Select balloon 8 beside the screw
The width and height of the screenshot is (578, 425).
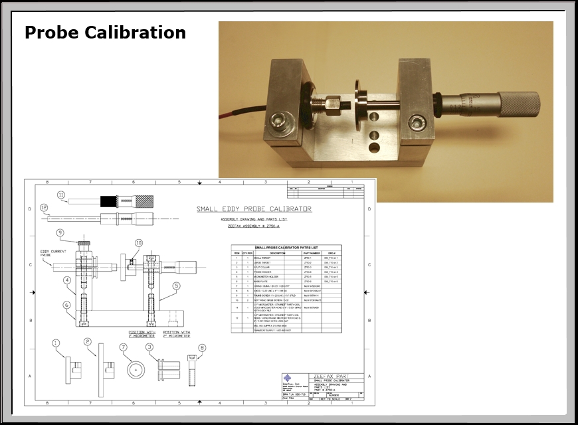(x=202, y=347)
